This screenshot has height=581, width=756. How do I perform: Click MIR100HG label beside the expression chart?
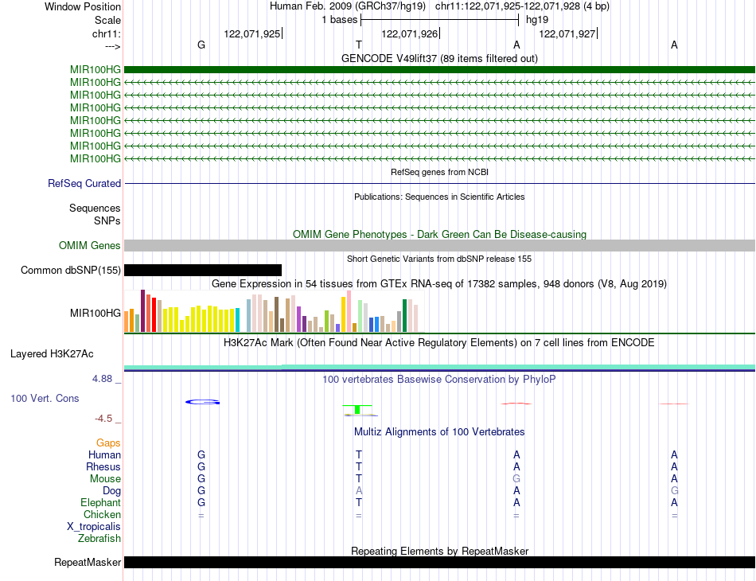(95, 313)
